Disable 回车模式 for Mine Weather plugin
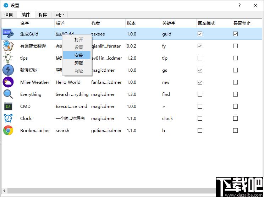The height and width of the screenshot is (197, 264). point(200,82)
